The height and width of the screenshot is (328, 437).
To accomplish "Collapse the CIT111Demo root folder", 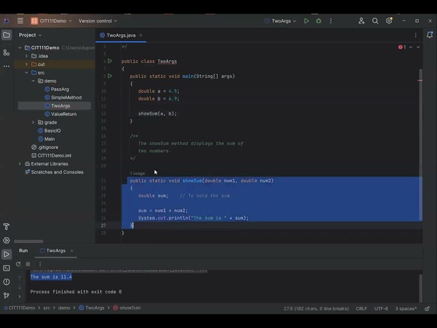I will tap(20, 48).
